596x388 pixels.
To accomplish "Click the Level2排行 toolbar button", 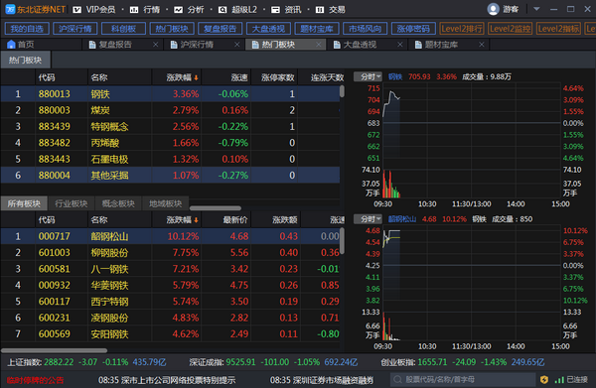I will coord(462,29).
